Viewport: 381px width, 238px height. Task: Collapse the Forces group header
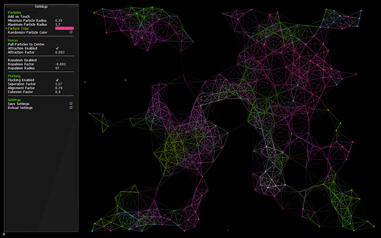coord(13,41)
